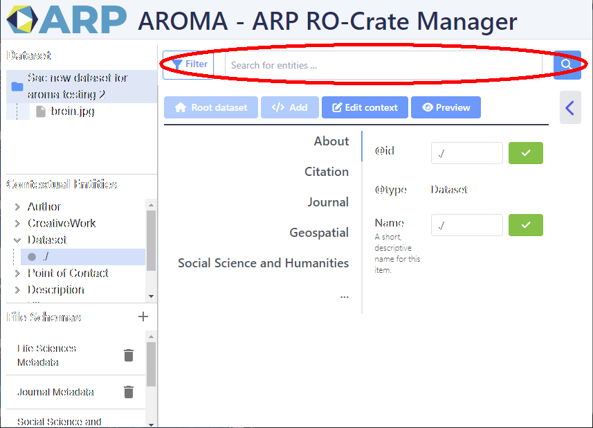The image size is (593, 428).
Task: Confirm the Name value with checkmark
Action: click(526, 225)
